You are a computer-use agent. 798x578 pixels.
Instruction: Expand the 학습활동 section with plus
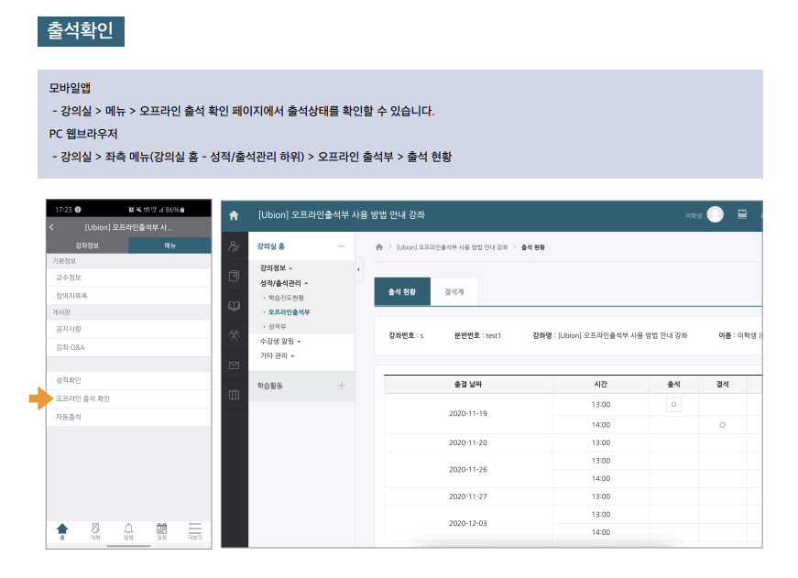coord(341,386)
